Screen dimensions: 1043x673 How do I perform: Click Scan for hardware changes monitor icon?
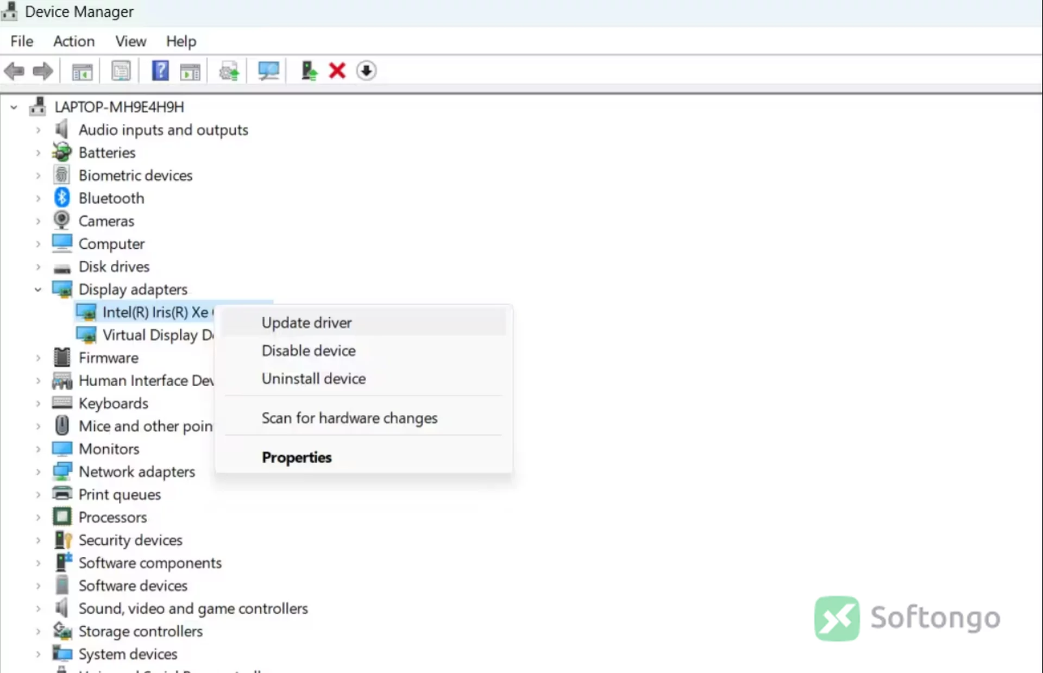point(268,71)
